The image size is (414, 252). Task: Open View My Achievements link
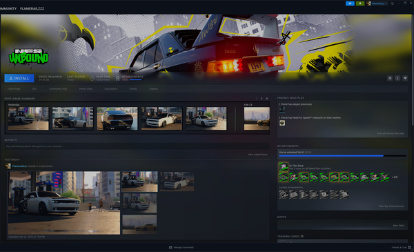point(391,206)
